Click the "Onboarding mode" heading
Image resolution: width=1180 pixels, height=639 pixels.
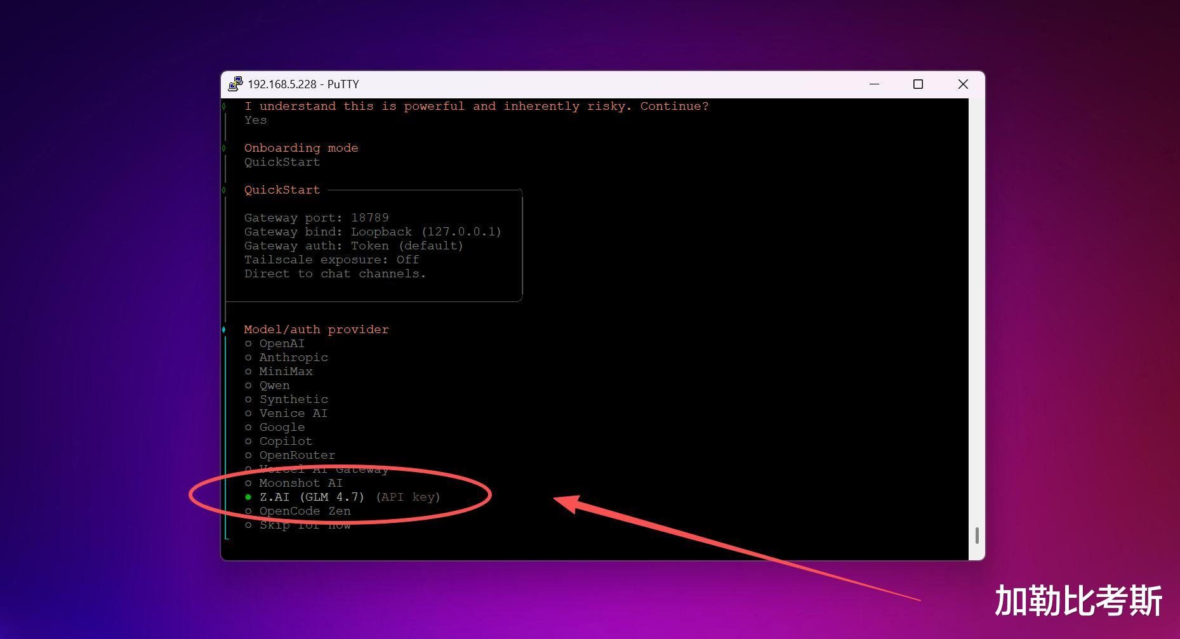[302, 148]
